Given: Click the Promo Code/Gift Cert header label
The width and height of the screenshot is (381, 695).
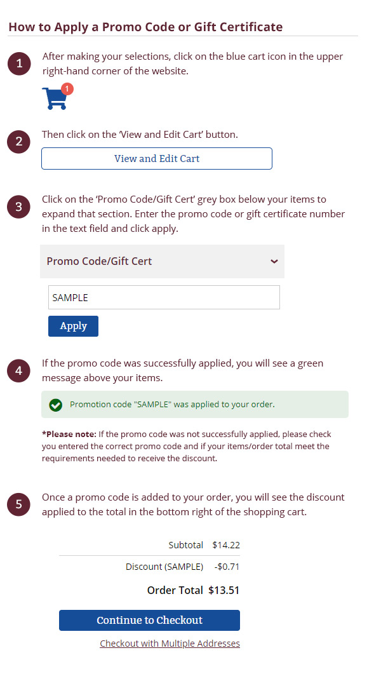Looking at the screenshot, I should click(100, 261).
